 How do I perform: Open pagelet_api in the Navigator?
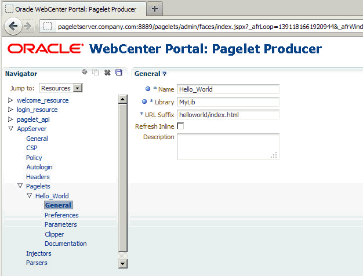point(33,119)
